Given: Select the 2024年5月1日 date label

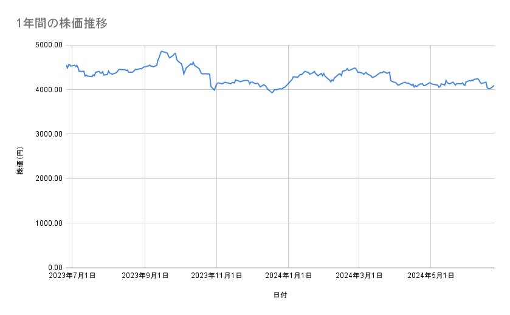Looking at the screenshot, I should pyautogui.click(x=431, y=276).
